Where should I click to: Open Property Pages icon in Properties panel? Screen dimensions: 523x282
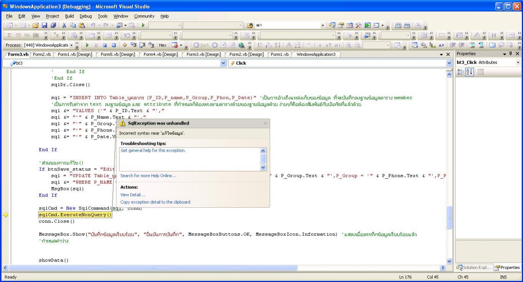(481, 72)
